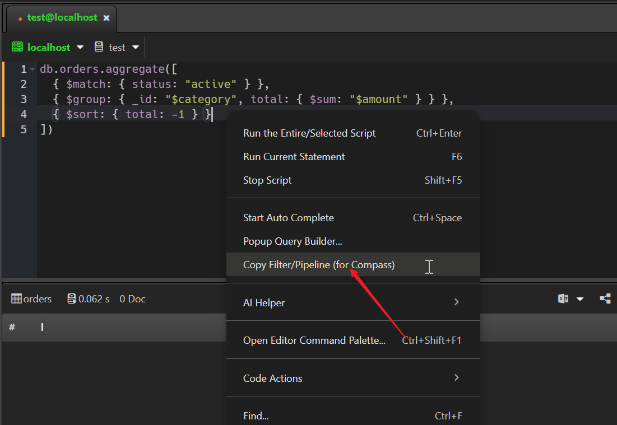Expand the Code Actions submenu

coord(353,378)
